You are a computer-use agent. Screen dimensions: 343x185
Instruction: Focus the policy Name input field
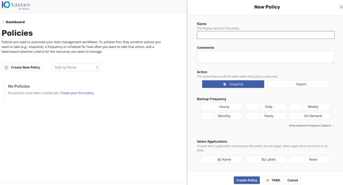[266, 35]
